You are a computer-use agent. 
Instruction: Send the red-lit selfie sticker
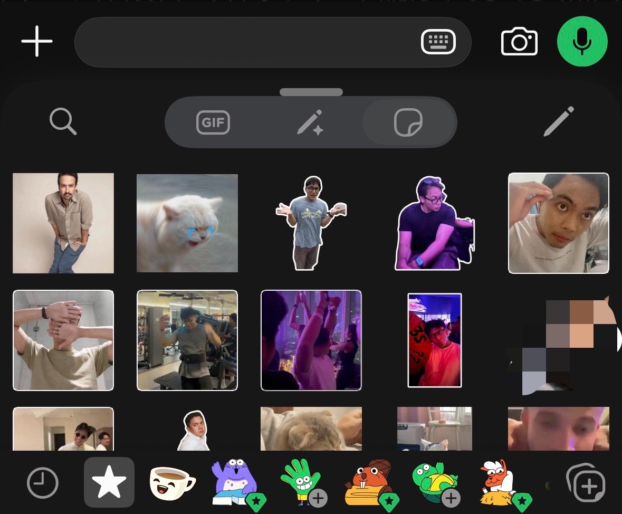coord(435,340)
